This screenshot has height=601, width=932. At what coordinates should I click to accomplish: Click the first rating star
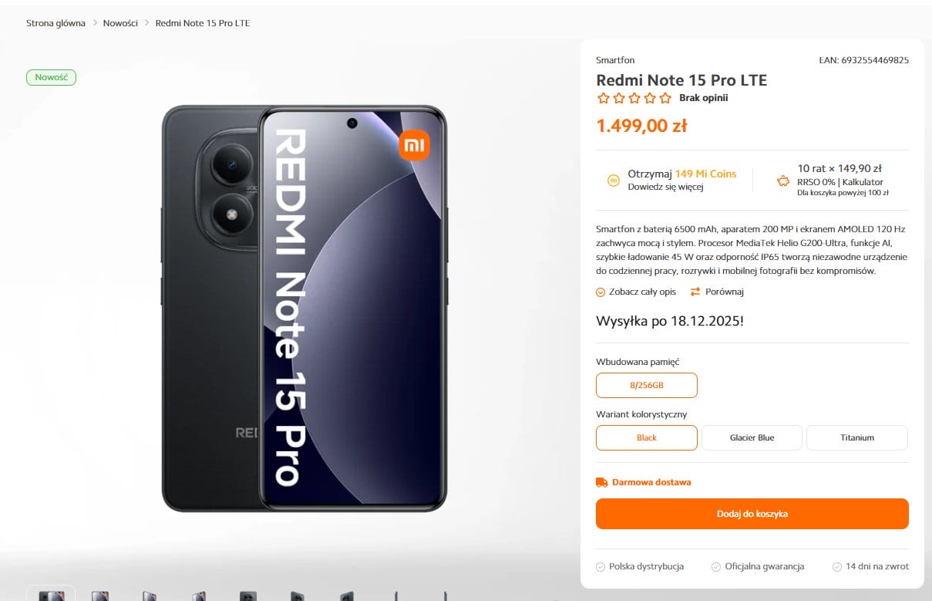(x=604, y=98)
